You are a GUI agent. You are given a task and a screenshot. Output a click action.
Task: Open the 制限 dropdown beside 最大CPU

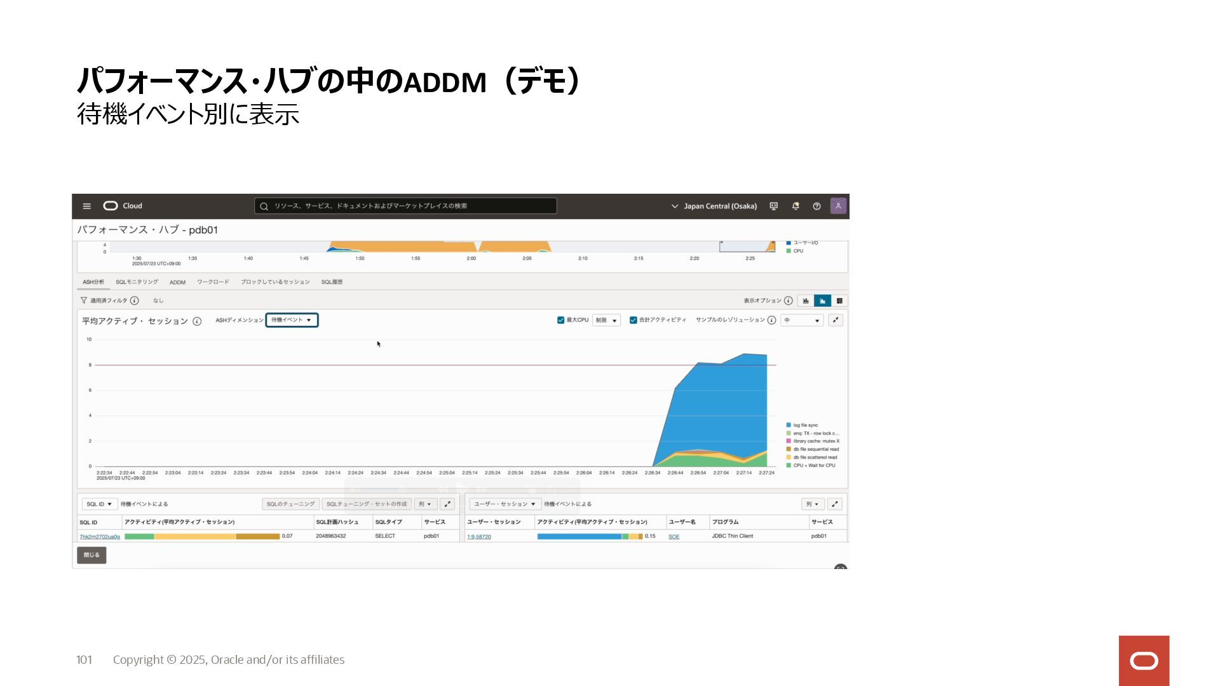point(606,320)
